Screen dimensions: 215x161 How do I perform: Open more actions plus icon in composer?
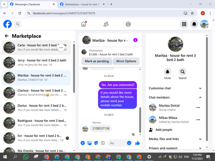[x=83, y=143]
